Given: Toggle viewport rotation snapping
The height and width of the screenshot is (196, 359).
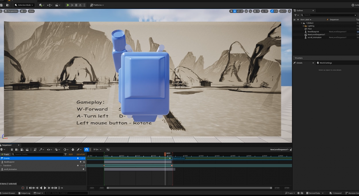Looking at the screenshot, I should tap(263, 11).
